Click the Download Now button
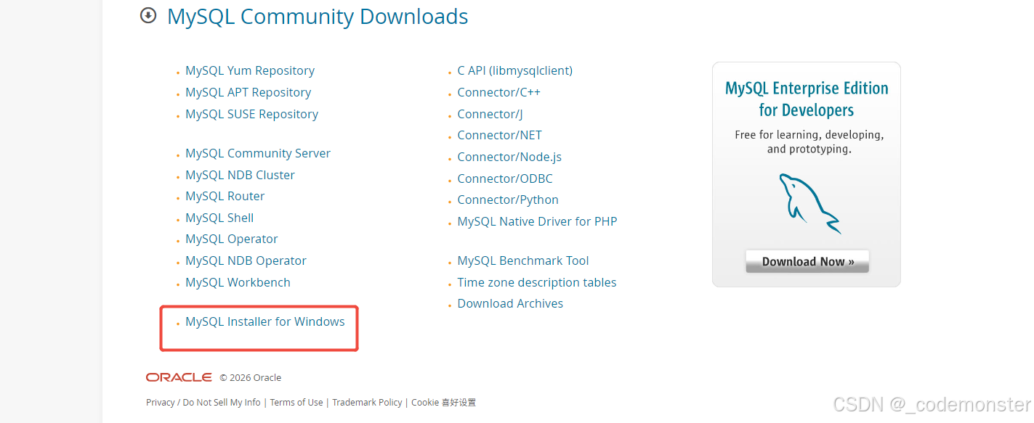1034x423 pixels. tap(807, 262)
